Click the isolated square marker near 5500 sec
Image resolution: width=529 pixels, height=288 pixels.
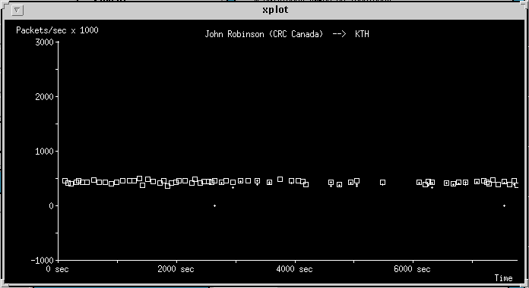click(382, 183)
